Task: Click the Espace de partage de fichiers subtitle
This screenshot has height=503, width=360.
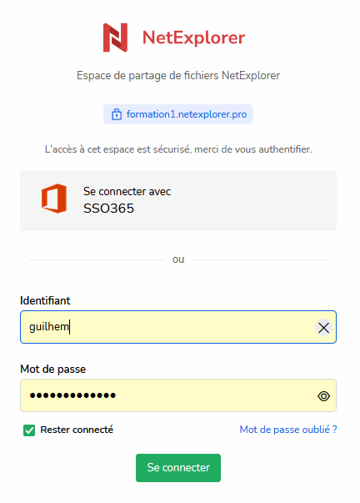Action: [178, 76]
